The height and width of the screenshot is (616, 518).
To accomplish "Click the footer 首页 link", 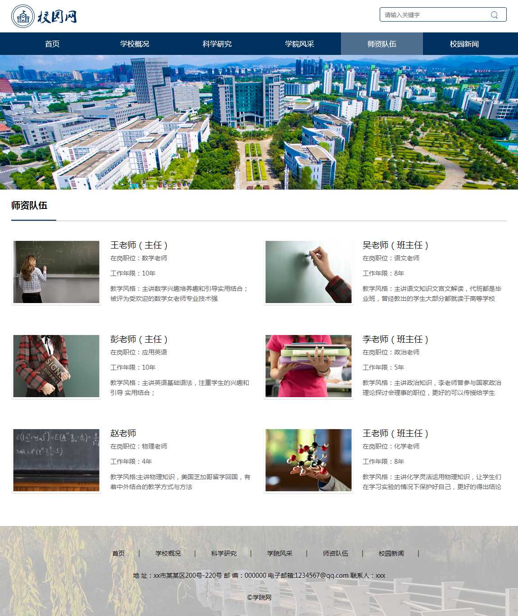I will coord(118,553).
